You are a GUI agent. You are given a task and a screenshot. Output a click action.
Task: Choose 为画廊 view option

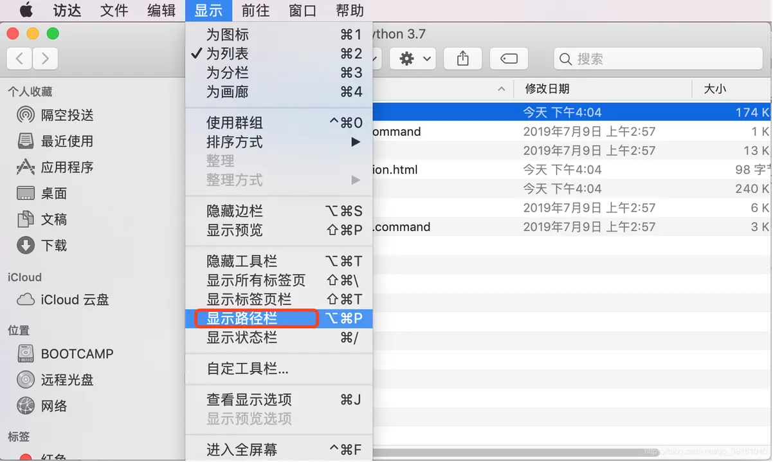tap(279, 92)
